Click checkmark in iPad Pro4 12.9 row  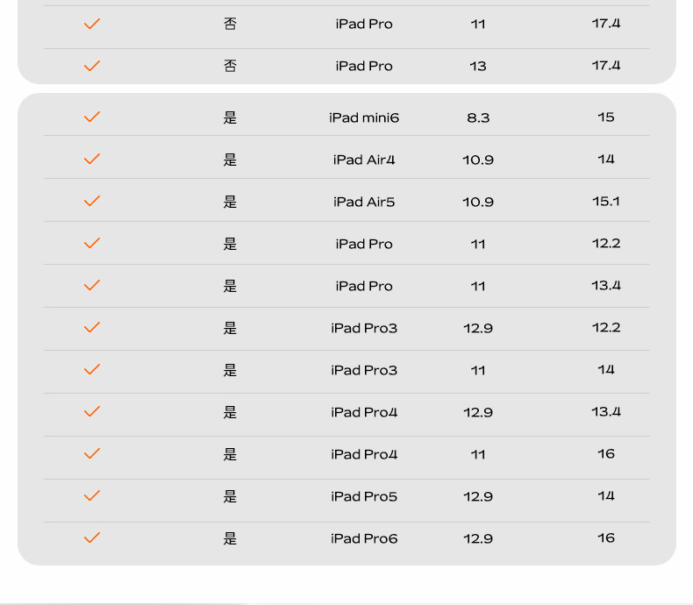click(x=92, y=411)
